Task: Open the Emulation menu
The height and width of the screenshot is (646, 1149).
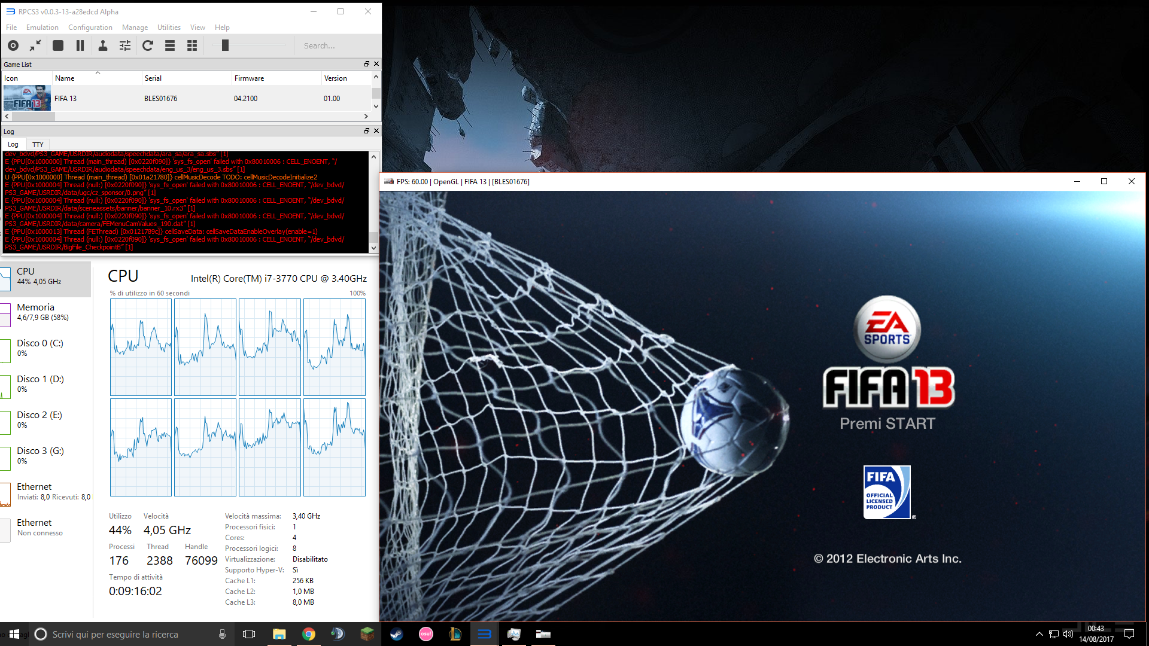Action: 42,28
